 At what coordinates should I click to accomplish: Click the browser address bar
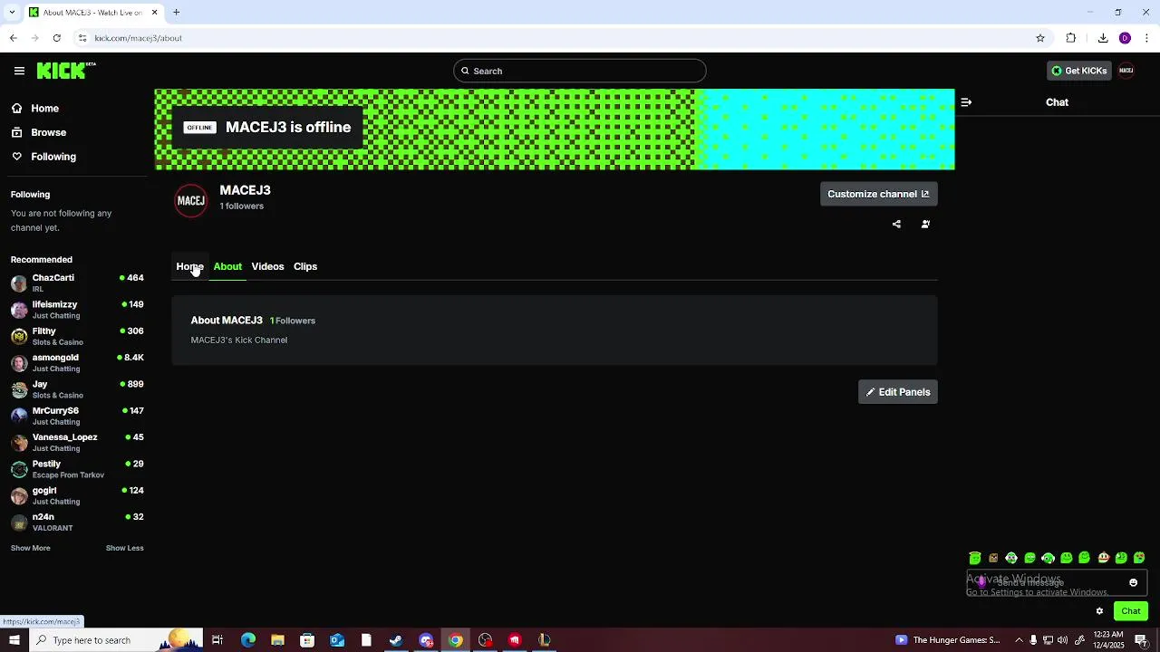553,38
